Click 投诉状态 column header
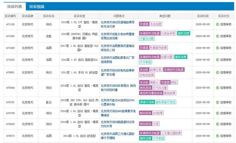236x143 pixels. click(x=224, y=16)
